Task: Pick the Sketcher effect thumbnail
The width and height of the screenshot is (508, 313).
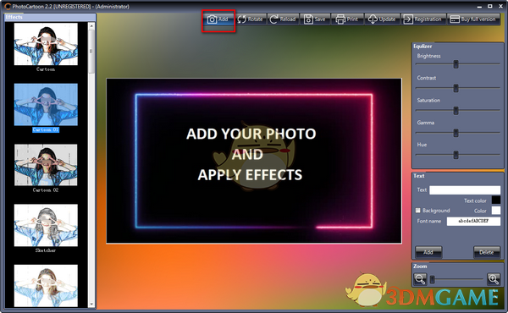Action: [x=46, y=225]
